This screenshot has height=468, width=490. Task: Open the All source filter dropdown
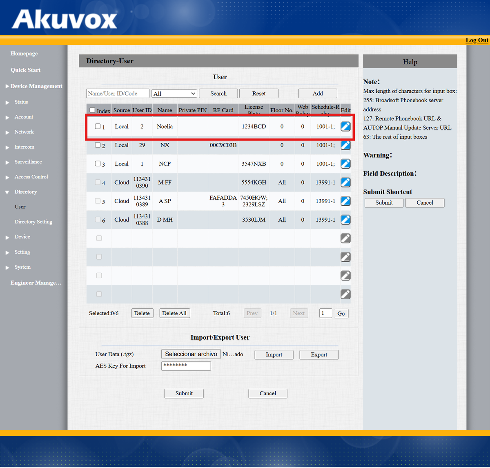(x=174, y=94)
